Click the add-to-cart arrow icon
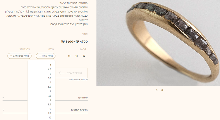 61,73
